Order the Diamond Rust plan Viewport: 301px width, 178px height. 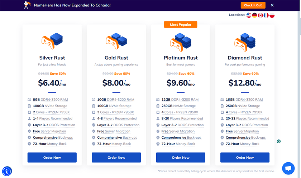pos(245,158)
